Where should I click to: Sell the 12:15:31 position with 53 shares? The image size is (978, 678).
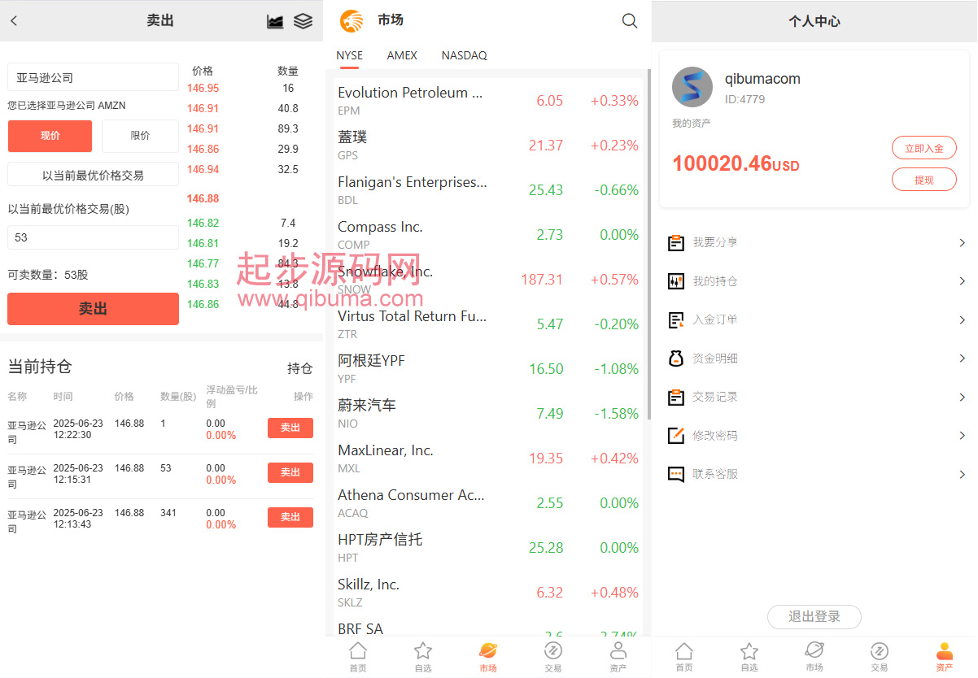(290, 472)
